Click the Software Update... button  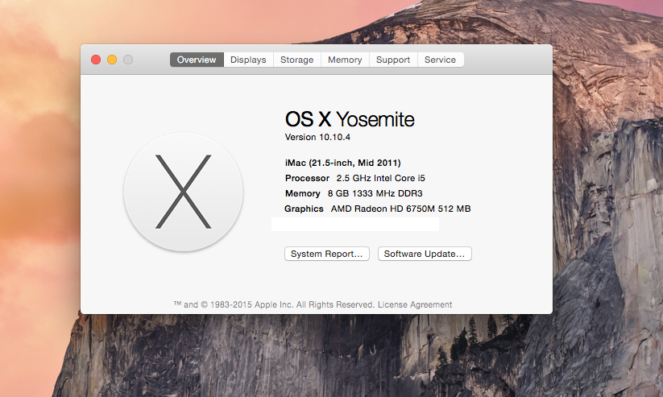425,254
